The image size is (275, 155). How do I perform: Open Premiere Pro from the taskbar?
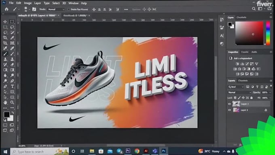pyautogui.click(x=128, y=151)
